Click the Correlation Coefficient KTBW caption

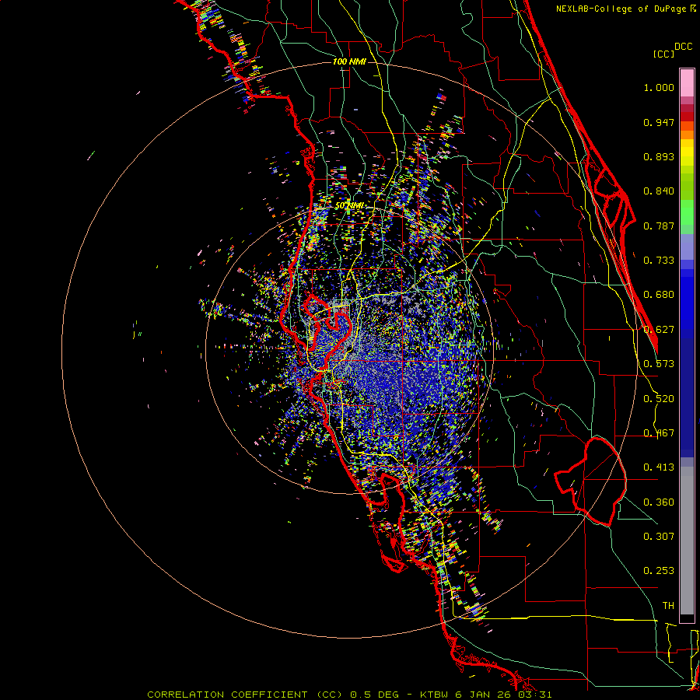pos(349,695)
